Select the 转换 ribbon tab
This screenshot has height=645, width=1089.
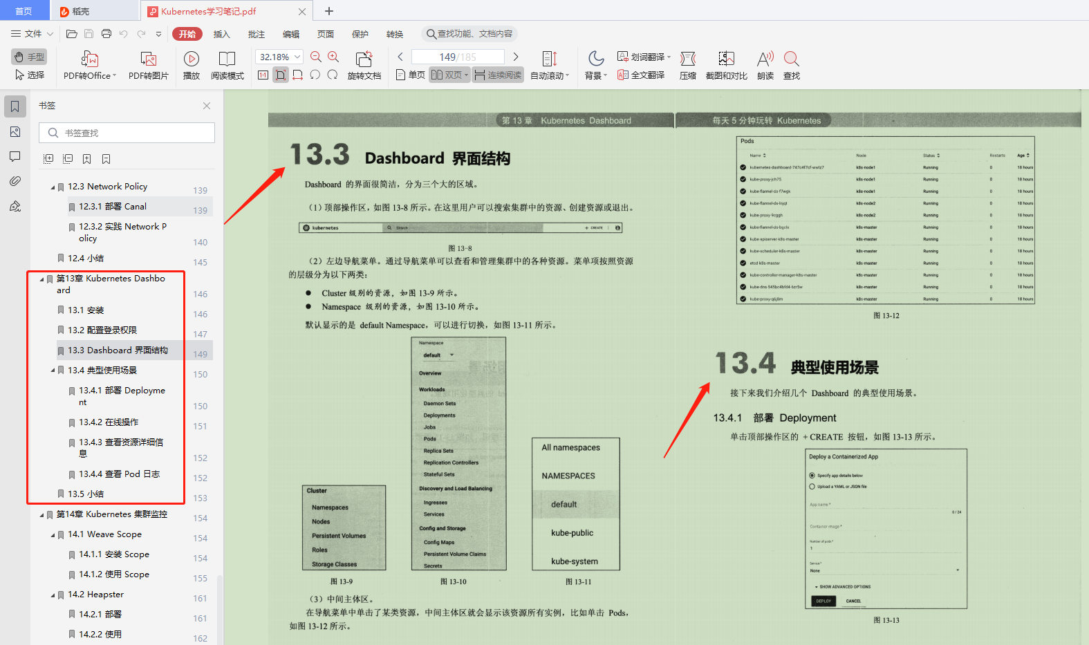tap(395, 34)
